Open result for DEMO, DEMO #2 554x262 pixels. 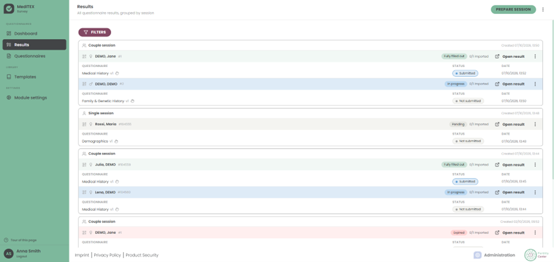(510, 84)
